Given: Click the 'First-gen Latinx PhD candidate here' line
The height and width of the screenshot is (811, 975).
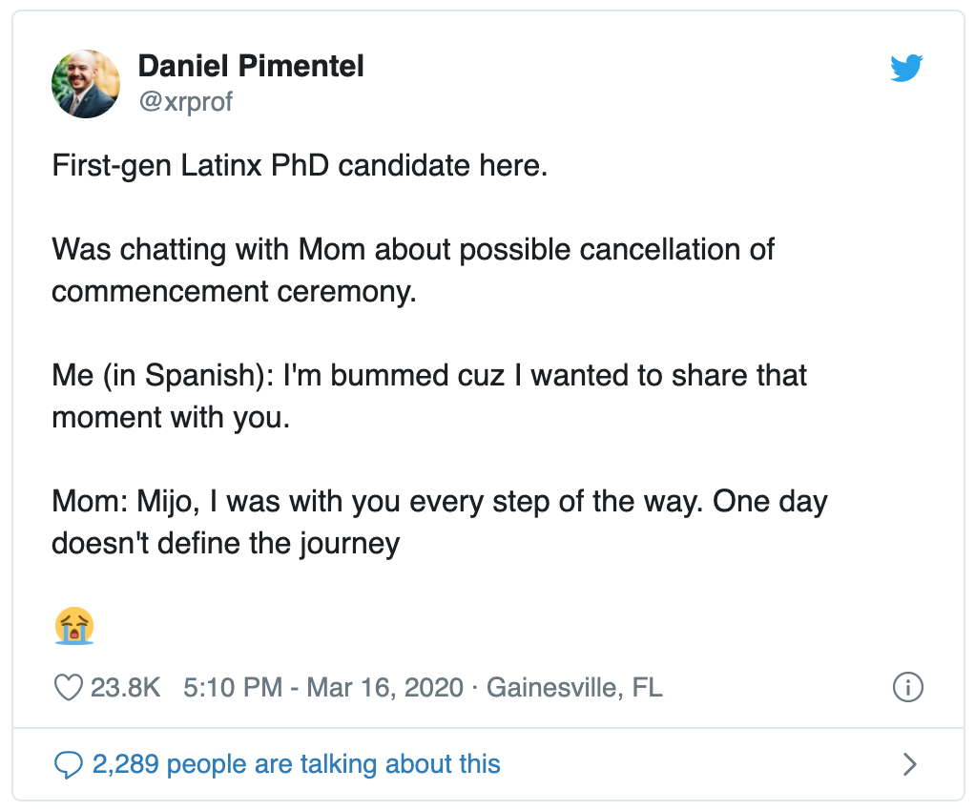Looking at the screenshot, I should click(x=300, y=166).
